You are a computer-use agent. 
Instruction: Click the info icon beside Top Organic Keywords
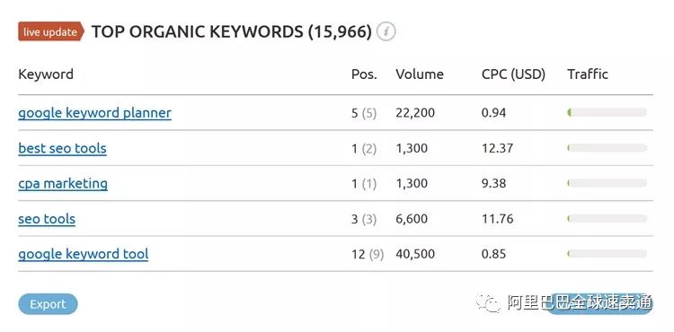click(386, 31)
